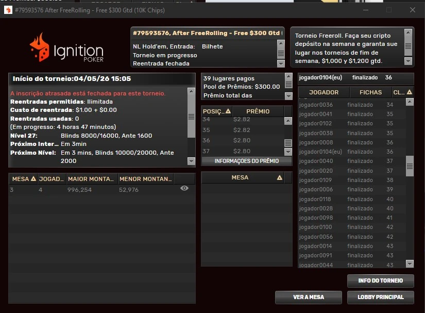Viewport: 425px width, 313px height.
Task: Expand the prize pool summary down arrow
Action: (288, 95)
